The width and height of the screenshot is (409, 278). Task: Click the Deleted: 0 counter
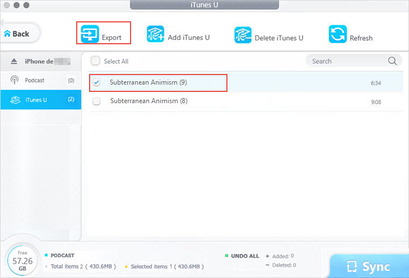click(x=284, y=265)
